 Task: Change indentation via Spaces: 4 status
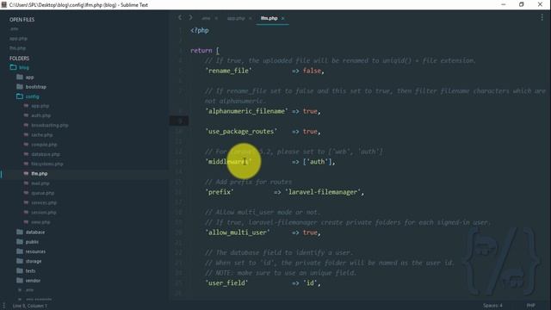tap(492, 306)
